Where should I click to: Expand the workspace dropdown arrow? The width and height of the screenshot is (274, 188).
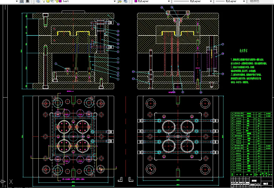[17, 1]
